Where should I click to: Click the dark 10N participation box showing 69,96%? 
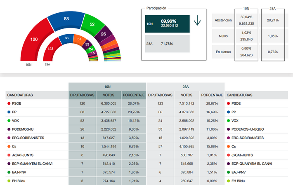(x=168, y=24)
